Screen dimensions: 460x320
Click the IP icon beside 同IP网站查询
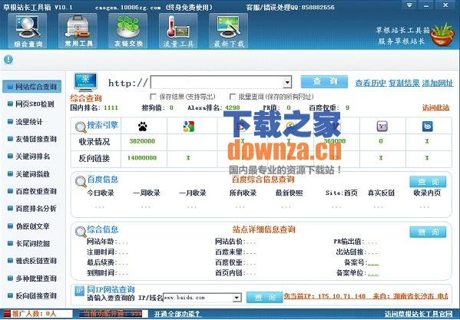click(x=80, y=291)
